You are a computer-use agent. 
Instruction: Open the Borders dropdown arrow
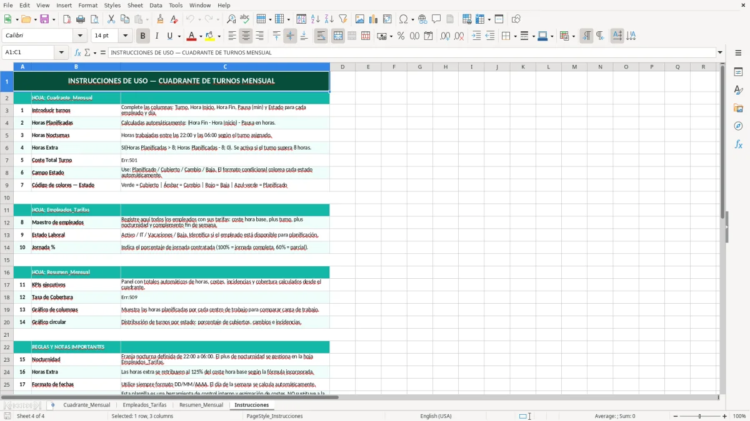click(x=515, y=36)
